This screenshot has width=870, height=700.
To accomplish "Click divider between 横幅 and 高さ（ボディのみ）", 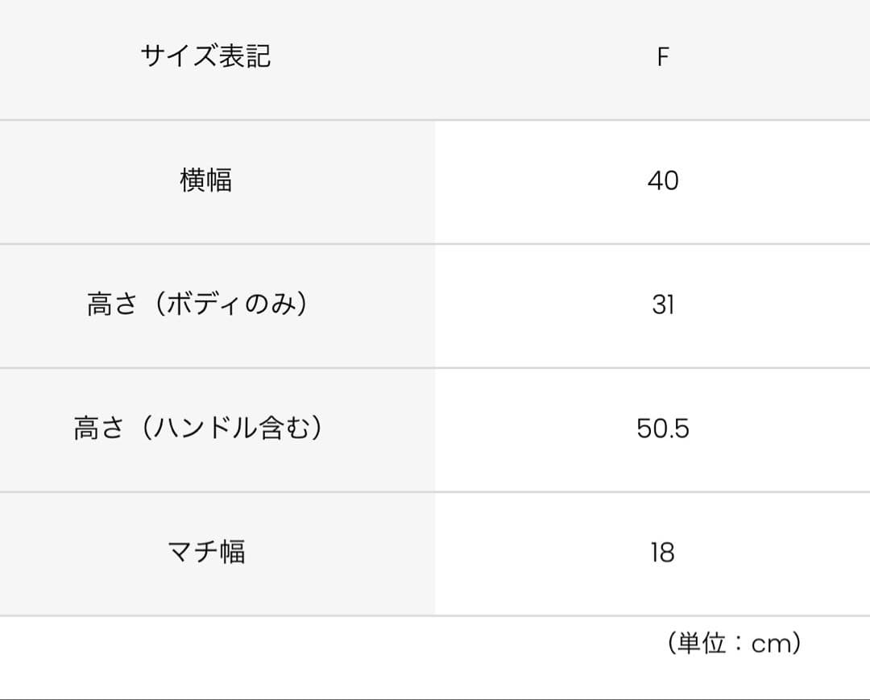I will click(435, 243).
